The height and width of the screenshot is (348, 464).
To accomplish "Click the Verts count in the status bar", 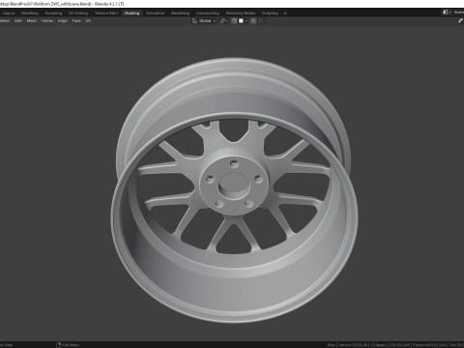I will [354, 345].
